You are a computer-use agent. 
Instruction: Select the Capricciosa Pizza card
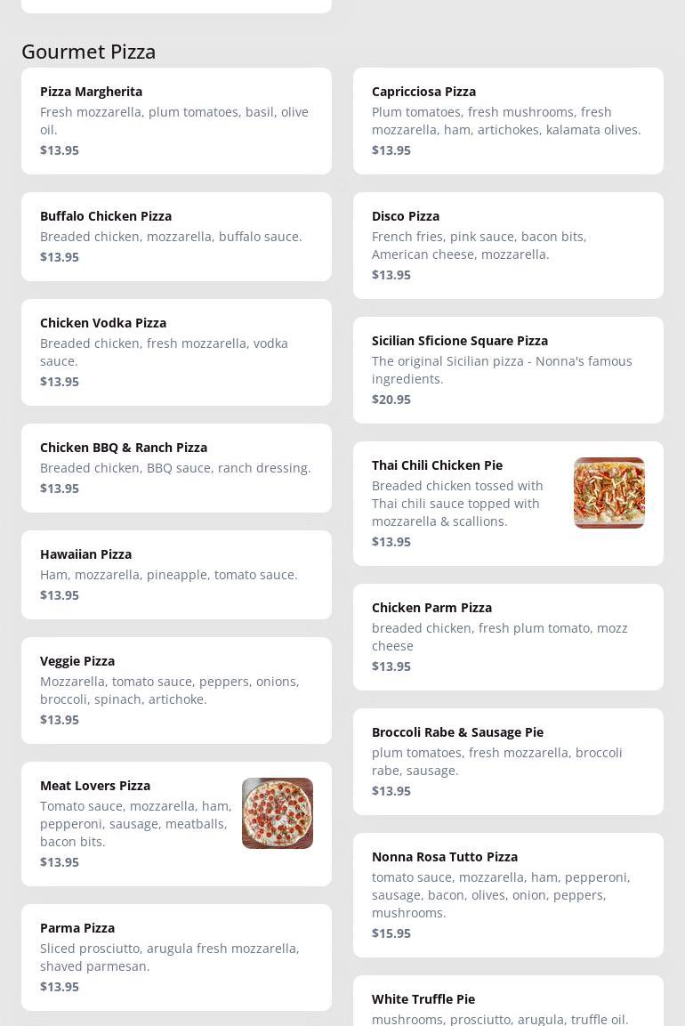tap(508, 121)
